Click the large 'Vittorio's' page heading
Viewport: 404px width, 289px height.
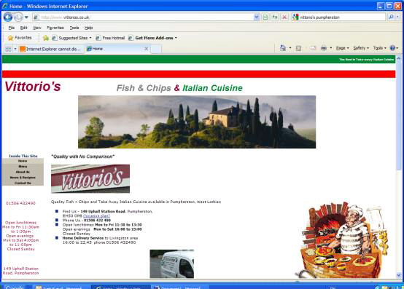[x=33, y=87]
